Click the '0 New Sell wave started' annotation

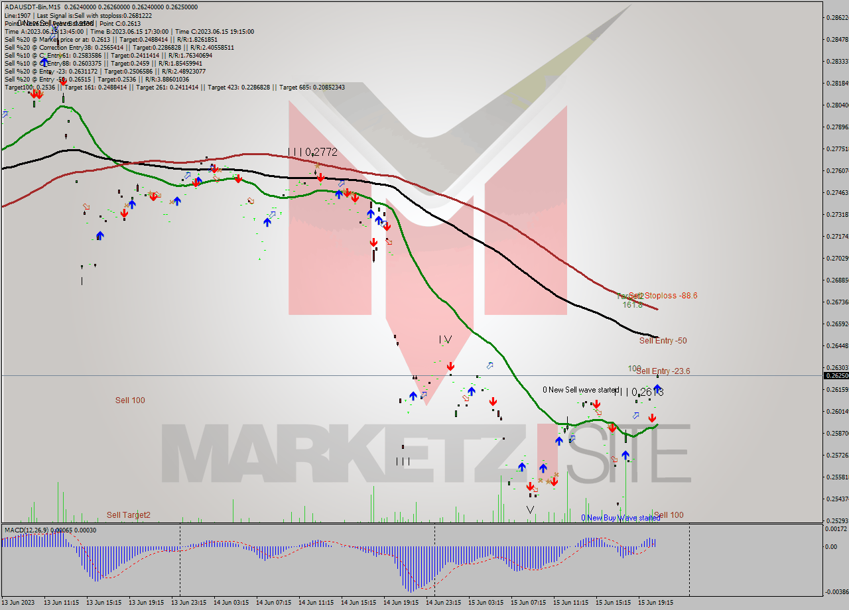coord(580,390)
